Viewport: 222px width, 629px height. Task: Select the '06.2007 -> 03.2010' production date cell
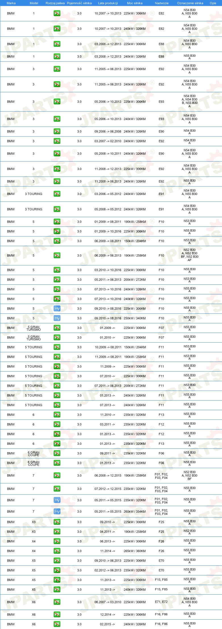coord(108,602)
